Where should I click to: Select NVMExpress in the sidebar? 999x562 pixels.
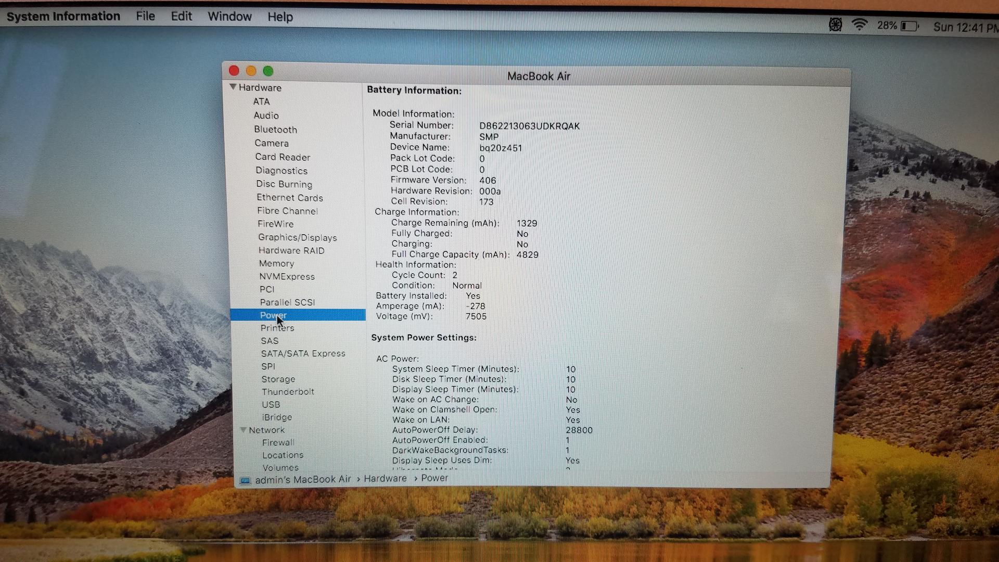287,276
